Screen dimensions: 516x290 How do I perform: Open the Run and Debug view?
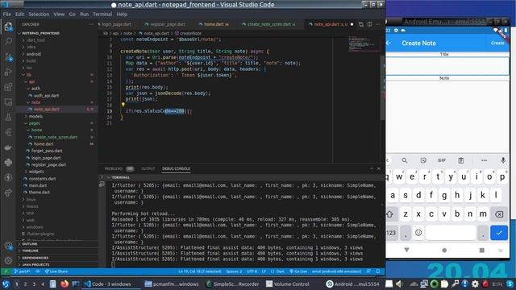[8, 72]
